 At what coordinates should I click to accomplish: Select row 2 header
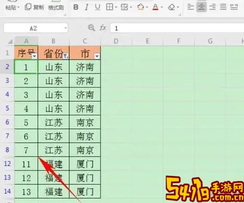click(7, 66)
